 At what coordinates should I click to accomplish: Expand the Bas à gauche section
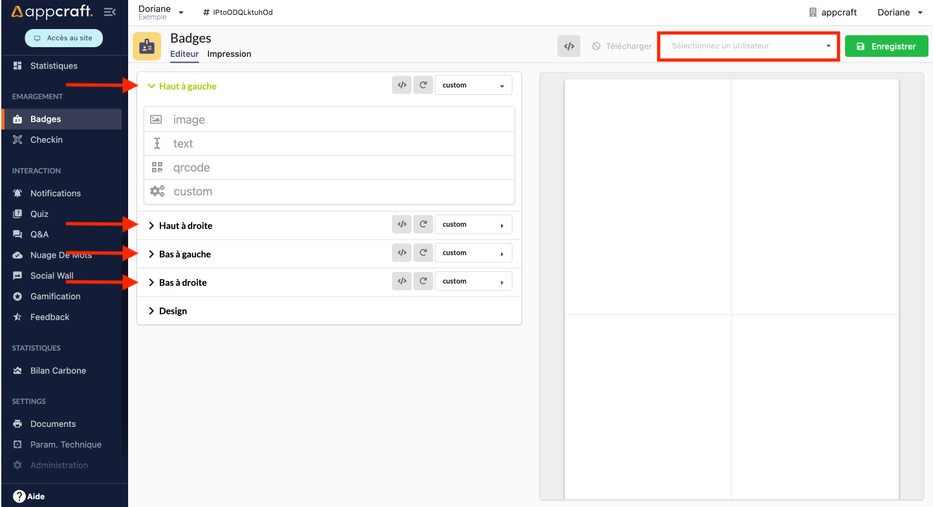[x=180, y=254]
